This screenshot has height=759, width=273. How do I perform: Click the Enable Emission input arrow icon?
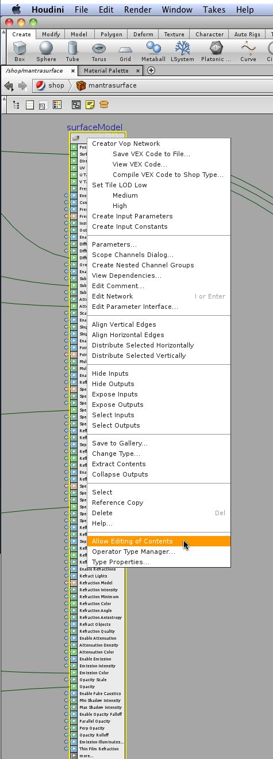74,659
